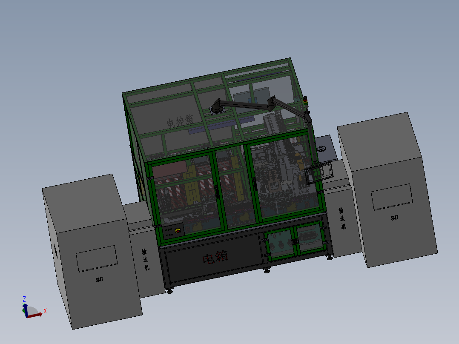Select the 电控箱 text on the top panel
This screenshot has width=459, height=344.
click(x=180, y=121)
